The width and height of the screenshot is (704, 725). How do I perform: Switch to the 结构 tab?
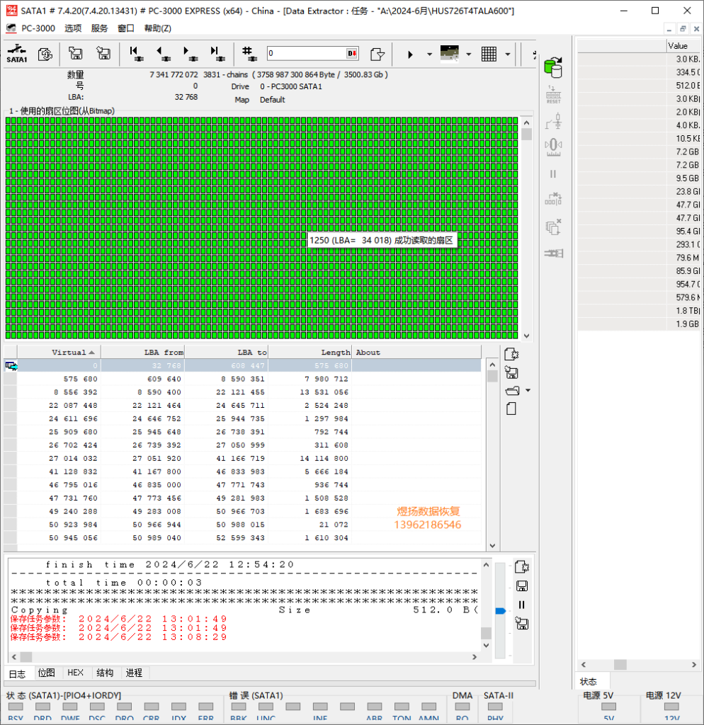(105, 673)
